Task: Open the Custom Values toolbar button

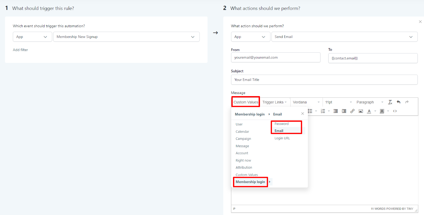Action: click(246, 102)
